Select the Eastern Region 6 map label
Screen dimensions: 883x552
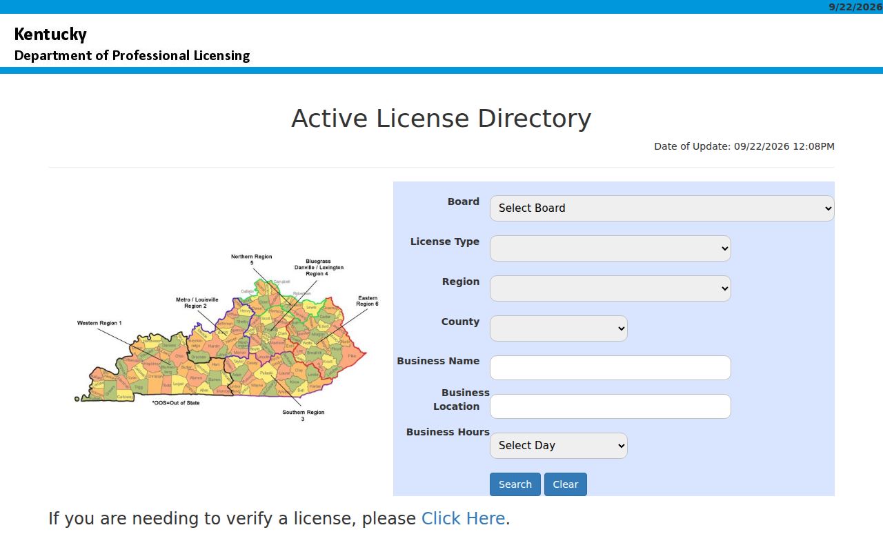pyautogui.click(x=367, y=301)
